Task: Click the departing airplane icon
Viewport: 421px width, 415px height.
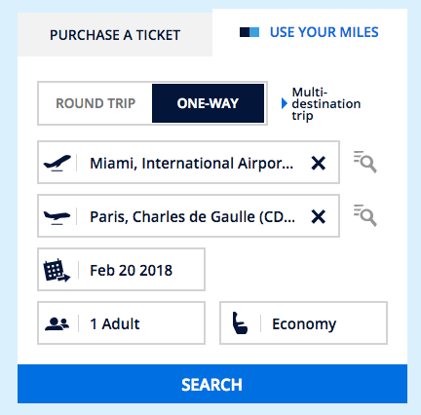Action: 57,163
